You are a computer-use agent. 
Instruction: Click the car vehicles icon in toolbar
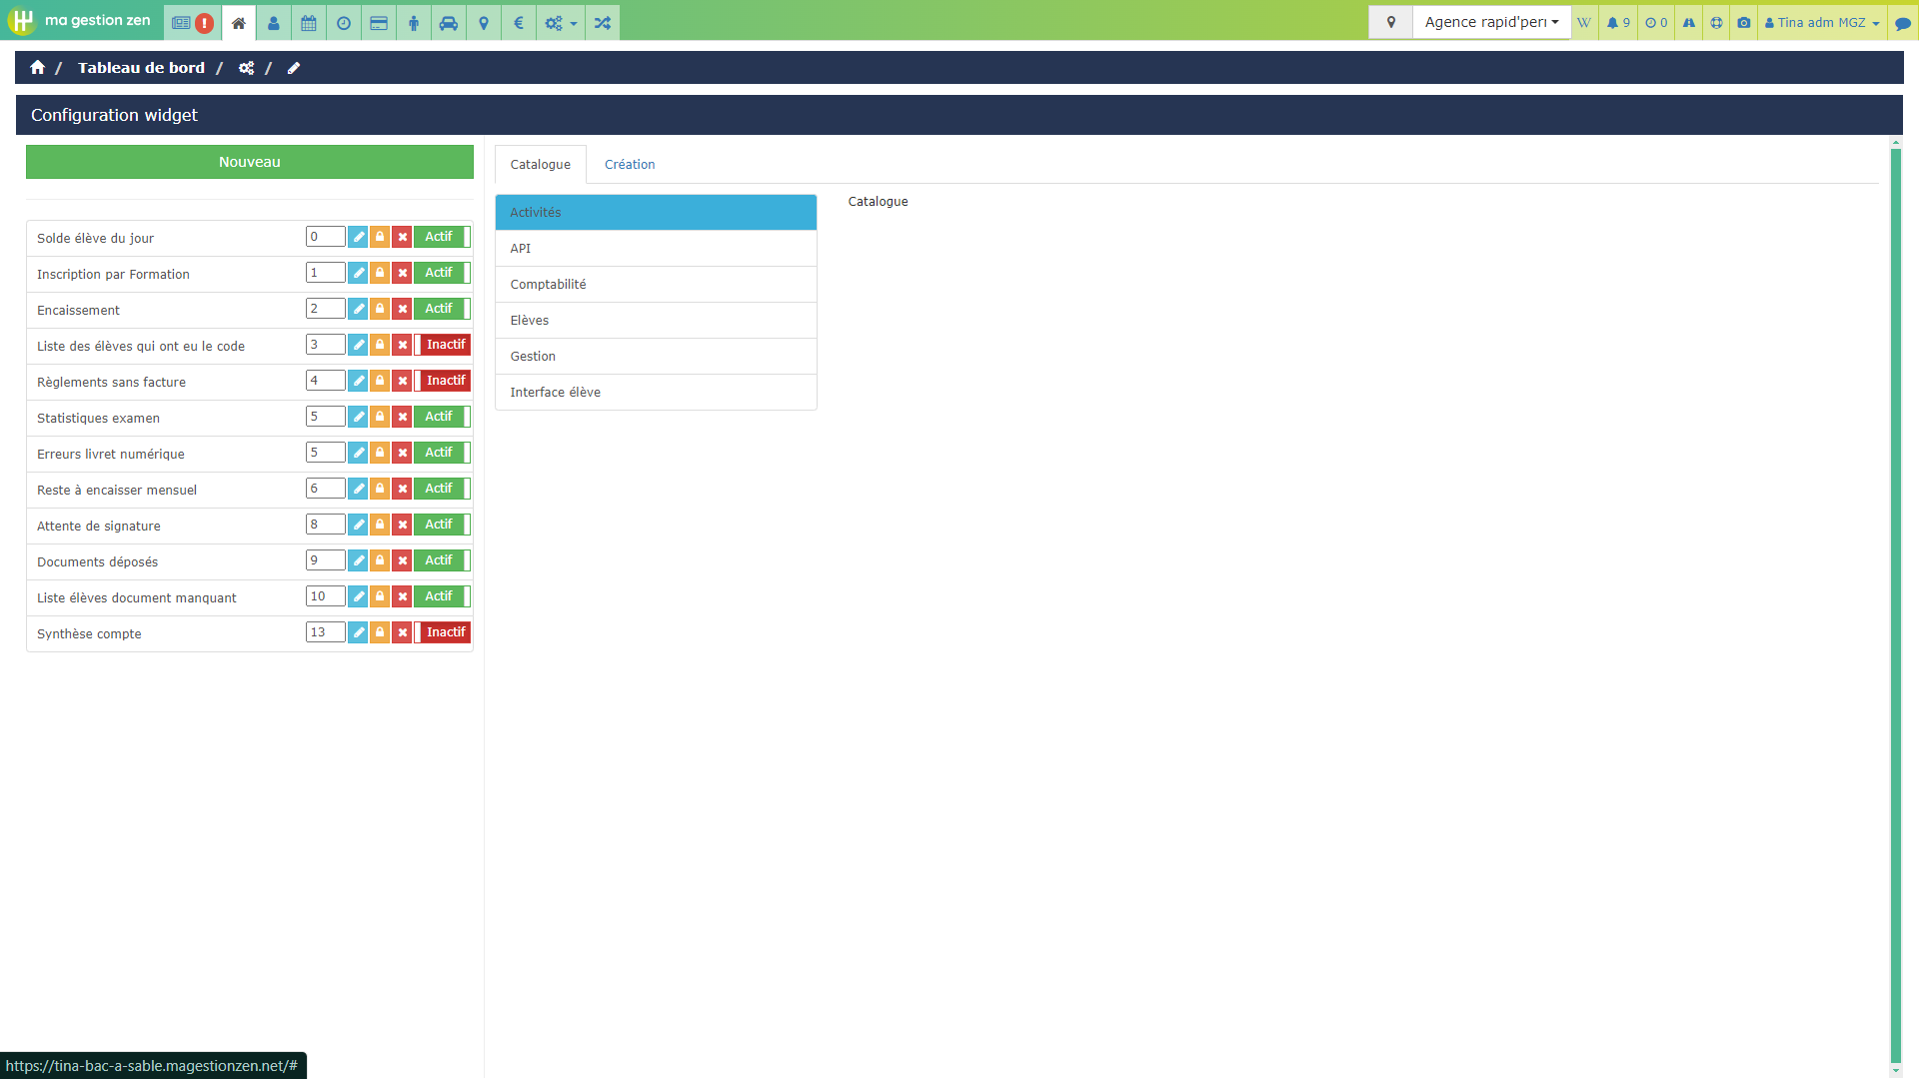(x=449, y=23)
